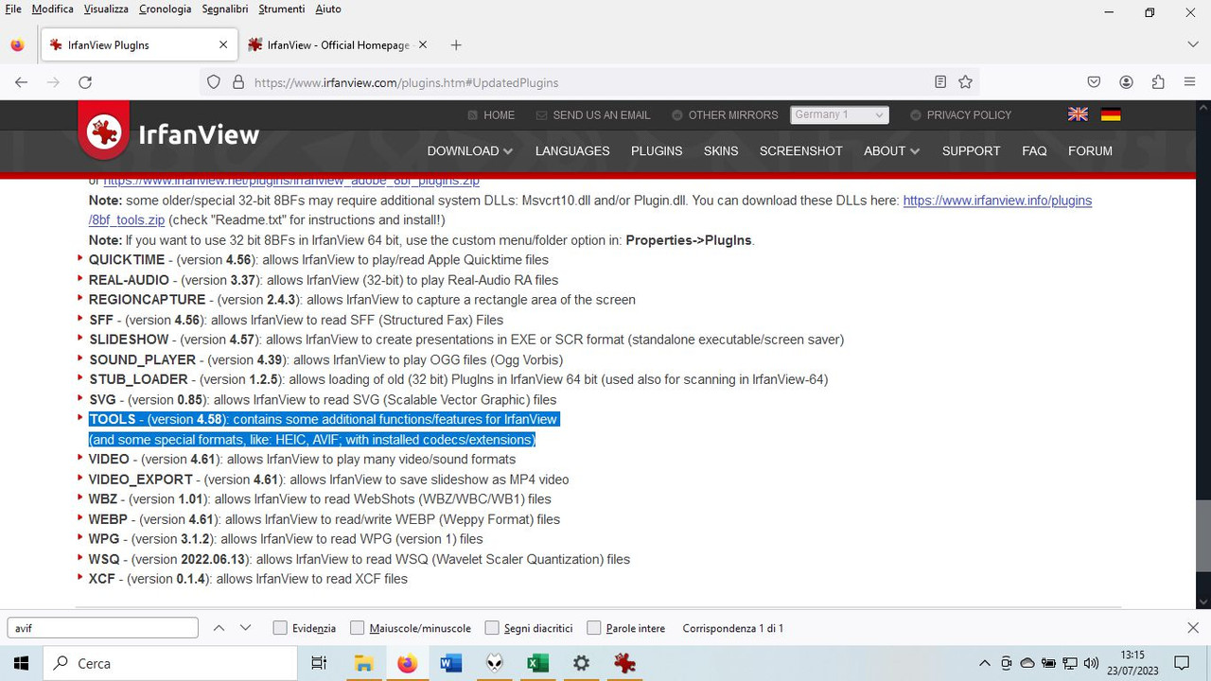Viewport: 1211px width, 681px height.
Task: Go to LANGUAGES page
Action: tap(572, 150)
